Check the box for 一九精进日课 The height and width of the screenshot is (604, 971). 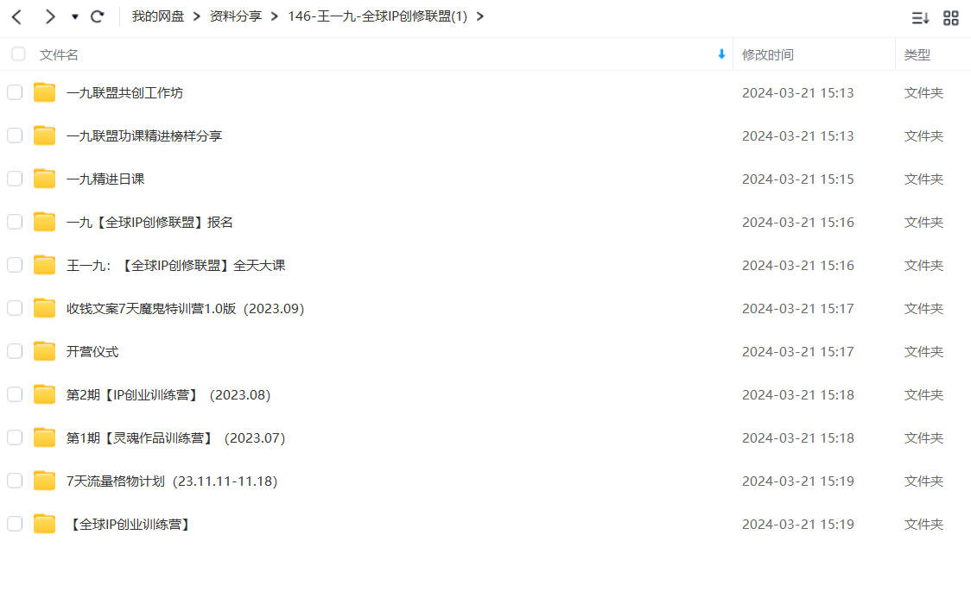point(15,179)
